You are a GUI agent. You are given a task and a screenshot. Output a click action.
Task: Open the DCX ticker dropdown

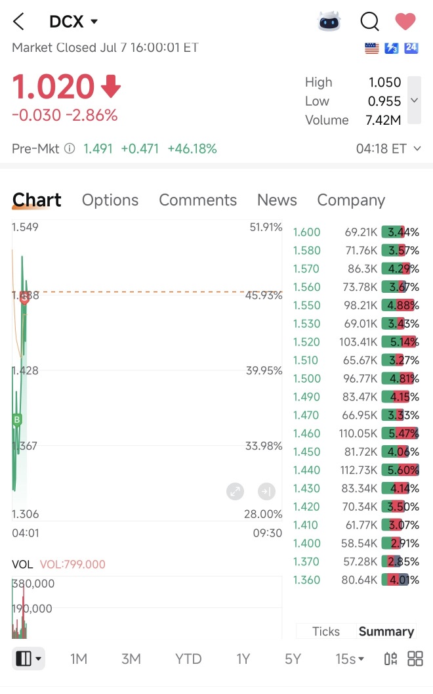tap(74, 21)
